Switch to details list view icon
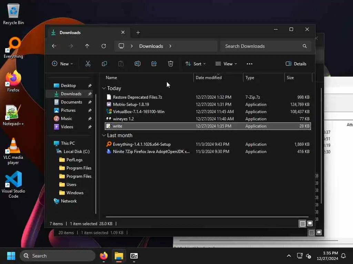This screenshot has height=264, width=353. [x=302, y=223]
